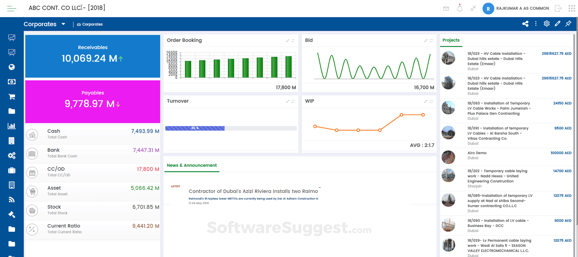
Task: Click the WIP line chart
Action: 369,122
